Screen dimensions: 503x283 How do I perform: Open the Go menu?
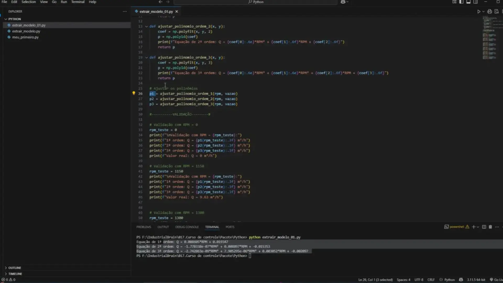pos(54,2)
